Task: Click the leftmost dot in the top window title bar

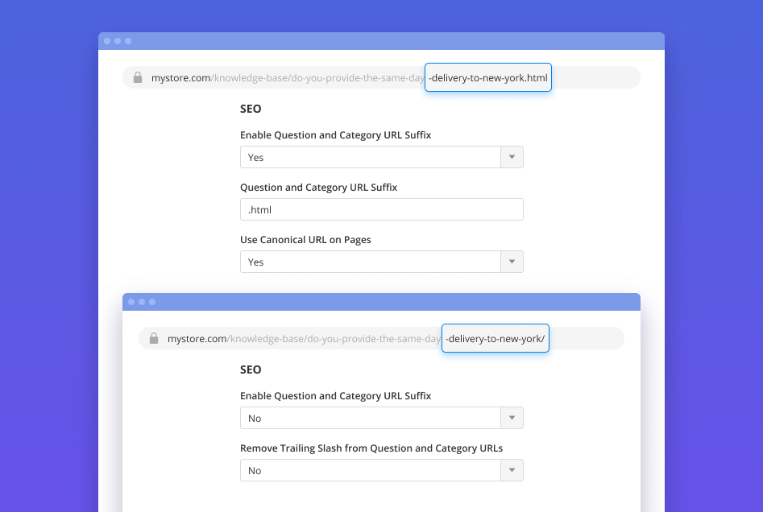Action: (107, 41)
